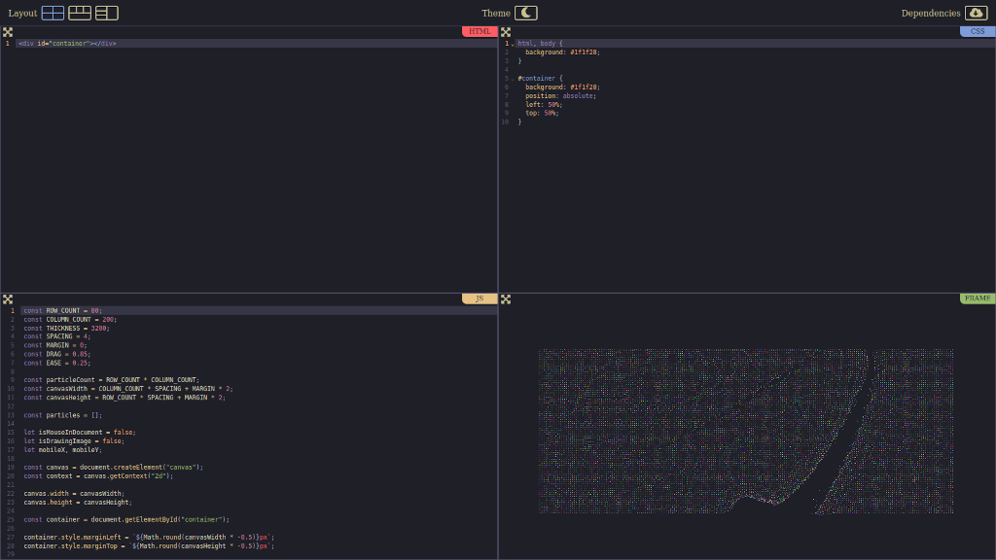
Task: Click 'const ROW_COUNT = 80;' line
Action: click(x=63, y=311)
